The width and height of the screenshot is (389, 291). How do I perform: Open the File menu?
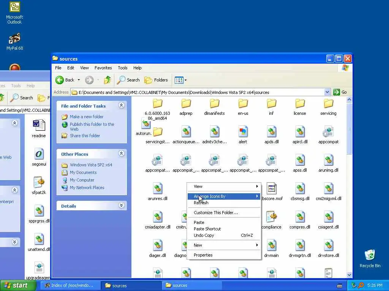point(58,68)
